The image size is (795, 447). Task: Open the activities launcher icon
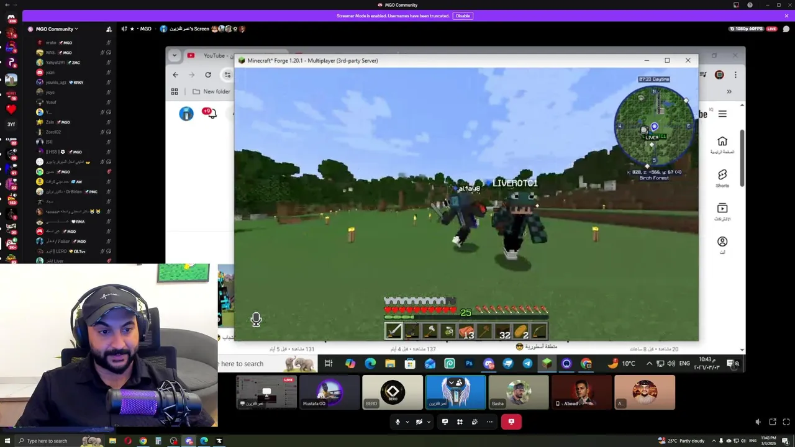pos(460,422)
